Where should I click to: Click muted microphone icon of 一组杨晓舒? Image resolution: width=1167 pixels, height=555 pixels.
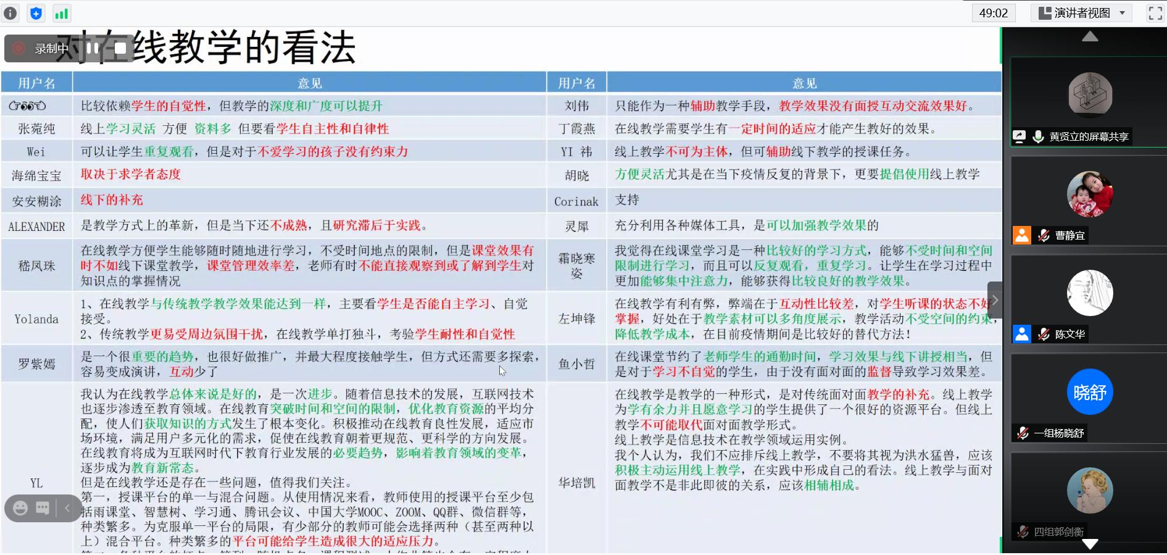[1023, 433]
